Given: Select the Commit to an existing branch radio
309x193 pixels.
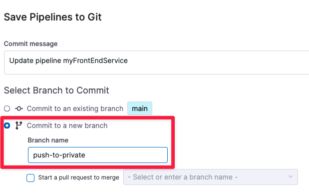Looking at the screenshot, I should [x=7, y=108].
